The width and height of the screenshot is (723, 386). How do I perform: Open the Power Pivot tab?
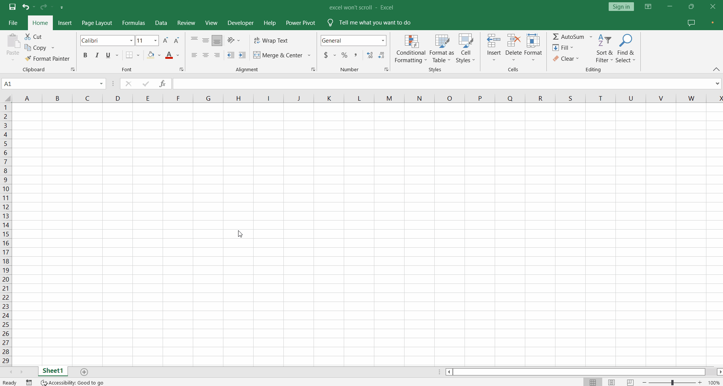coord(300,23)
